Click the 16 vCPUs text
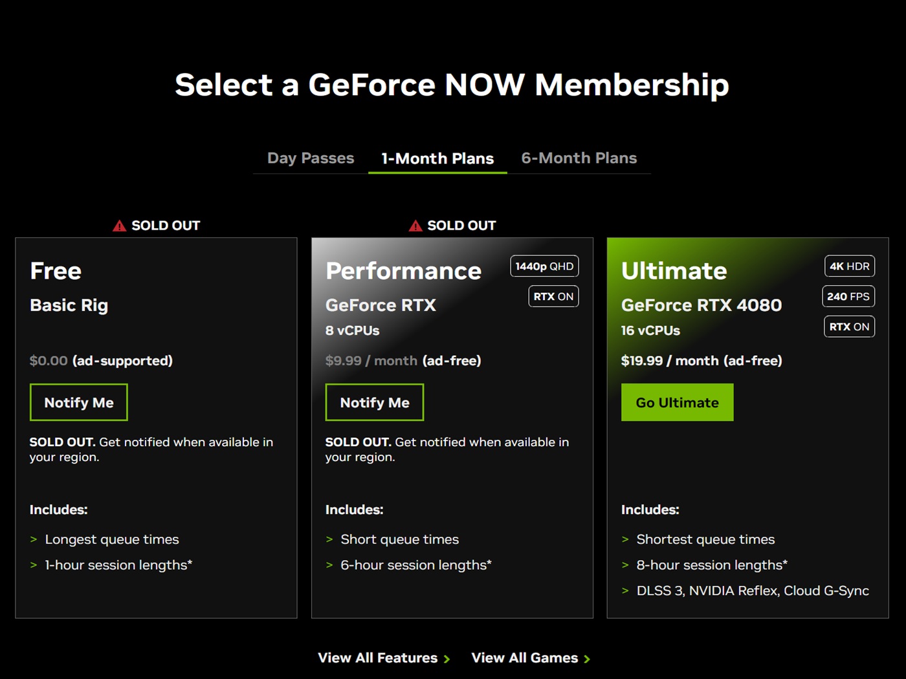This screenshot has height=679, width=906. tap(650, 330)
